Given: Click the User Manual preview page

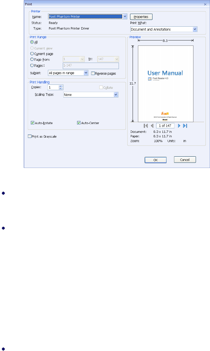Looking at the screenshot, I should [x=165, y=84].
